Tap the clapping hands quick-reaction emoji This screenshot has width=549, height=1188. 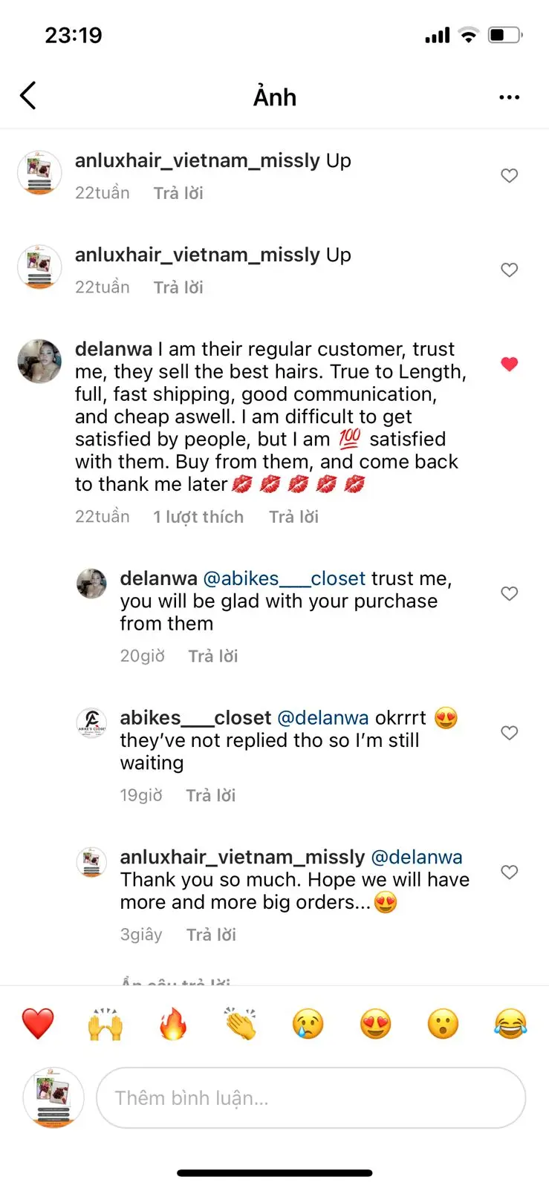tap(241, 1024)
